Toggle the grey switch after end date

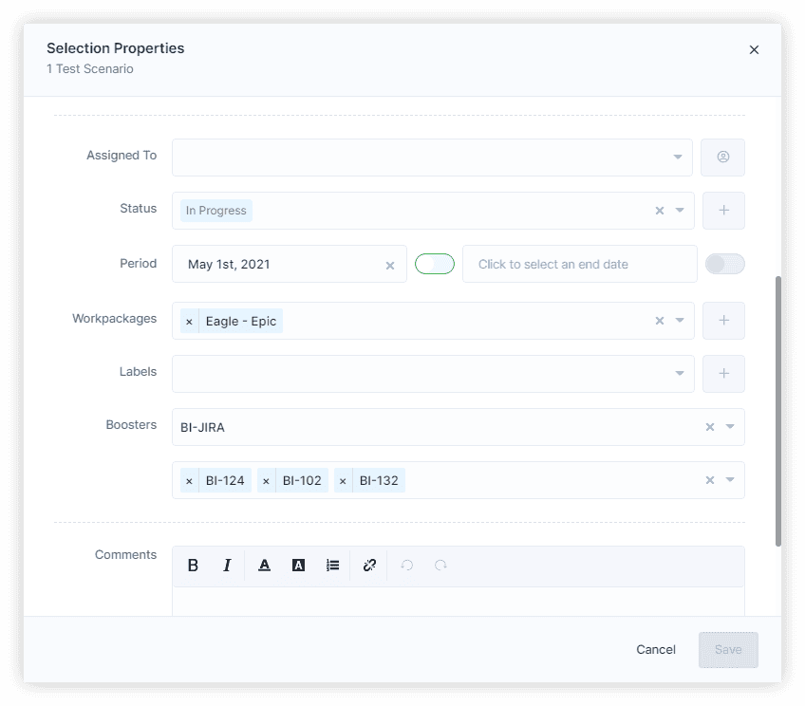725,264
